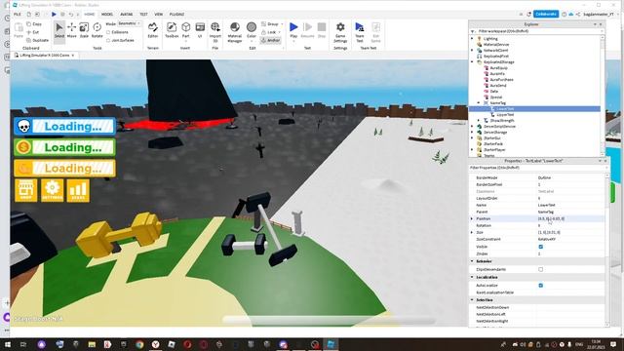Open the Terrain Editor
The height and width of the screenshot is (351, 624).
[153, 30]
